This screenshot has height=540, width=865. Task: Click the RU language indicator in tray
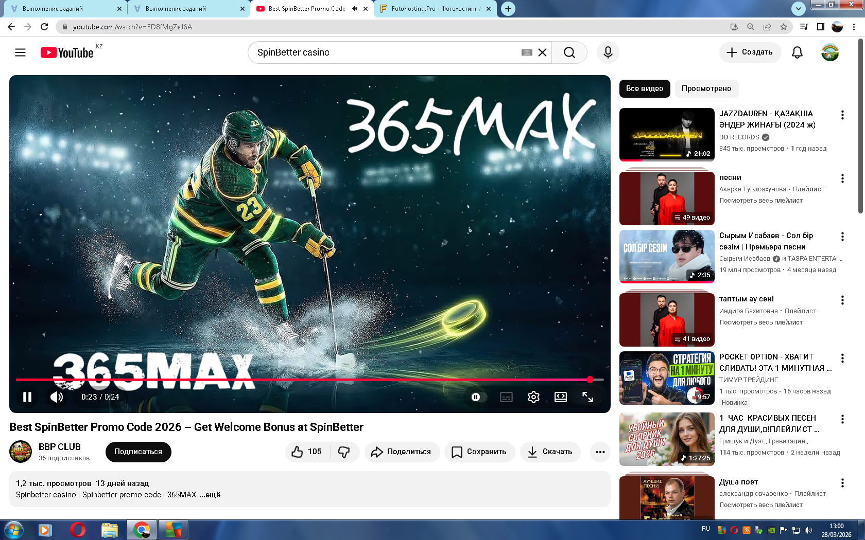click(x=705, y=529)
